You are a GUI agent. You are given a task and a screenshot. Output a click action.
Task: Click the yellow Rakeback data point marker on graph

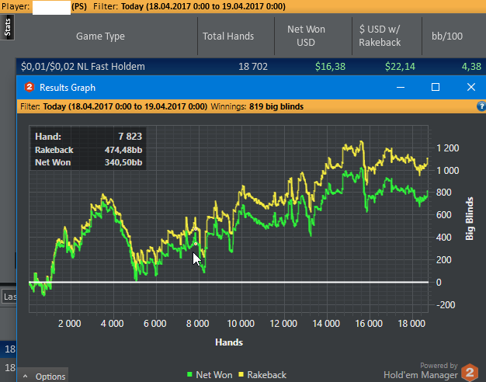coord(196,229)
